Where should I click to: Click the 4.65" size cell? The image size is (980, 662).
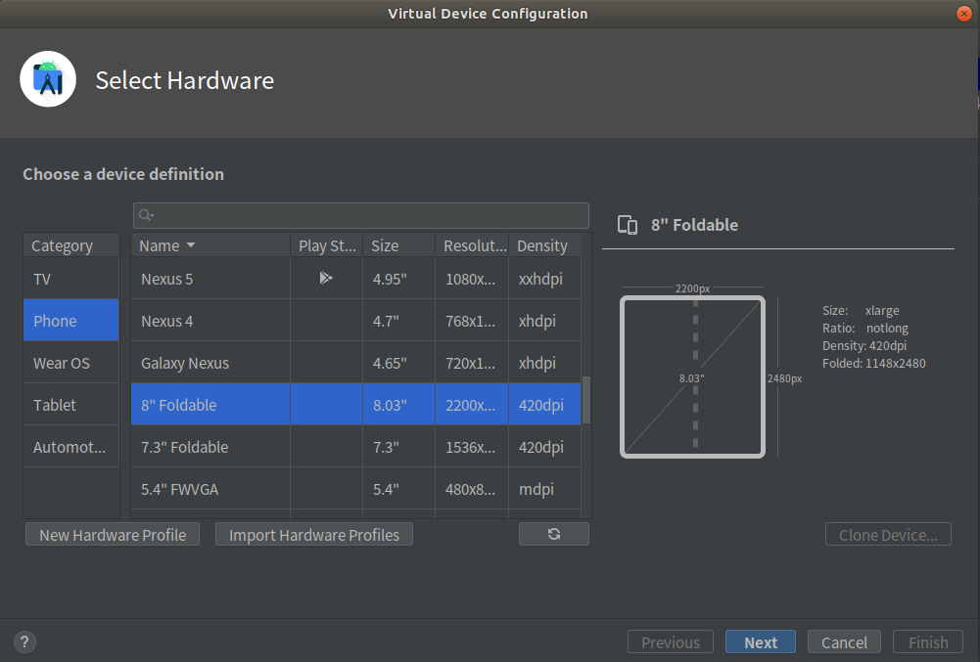pyautogui.click(x=398, y=363)
